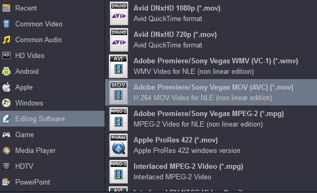Select Apple ProRes 422 (*.mov) format
The image size is (317, 193).
pyautogui.click(x=211, y=145)
